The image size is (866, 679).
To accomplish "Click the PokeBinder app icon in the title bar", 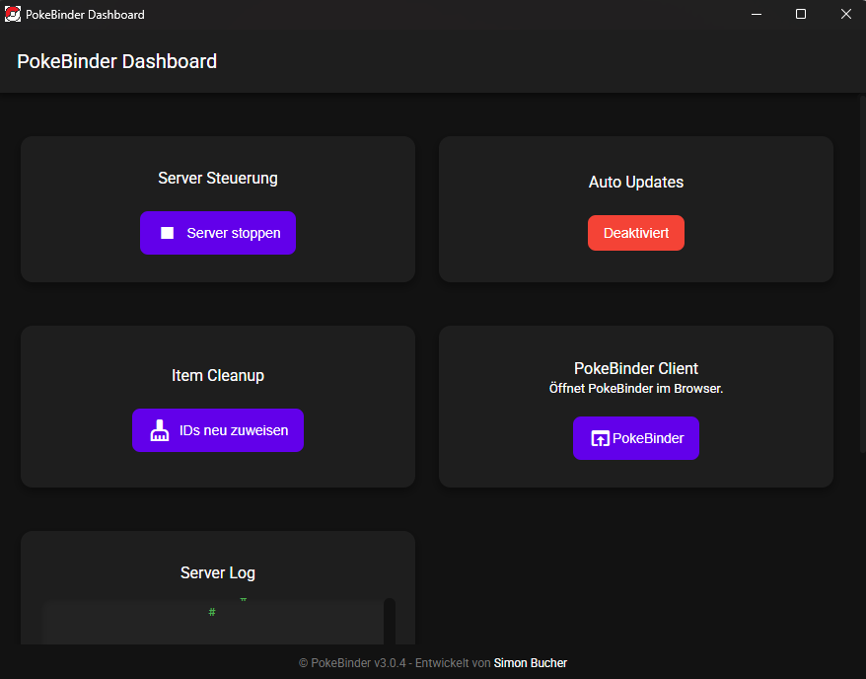I will (12, 14).
